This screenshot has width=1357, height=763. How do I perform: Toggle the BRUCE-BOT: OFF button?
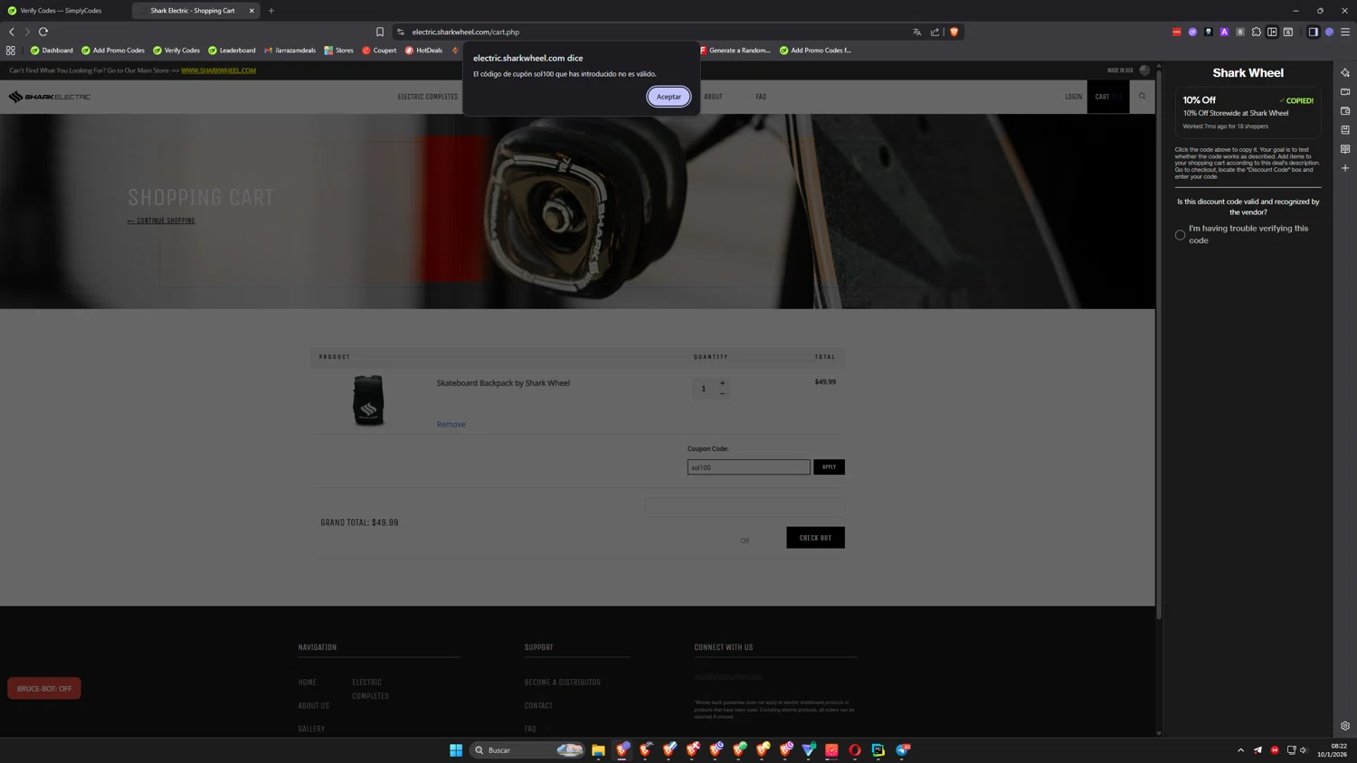pyautogui.click(x=44, y=688)
